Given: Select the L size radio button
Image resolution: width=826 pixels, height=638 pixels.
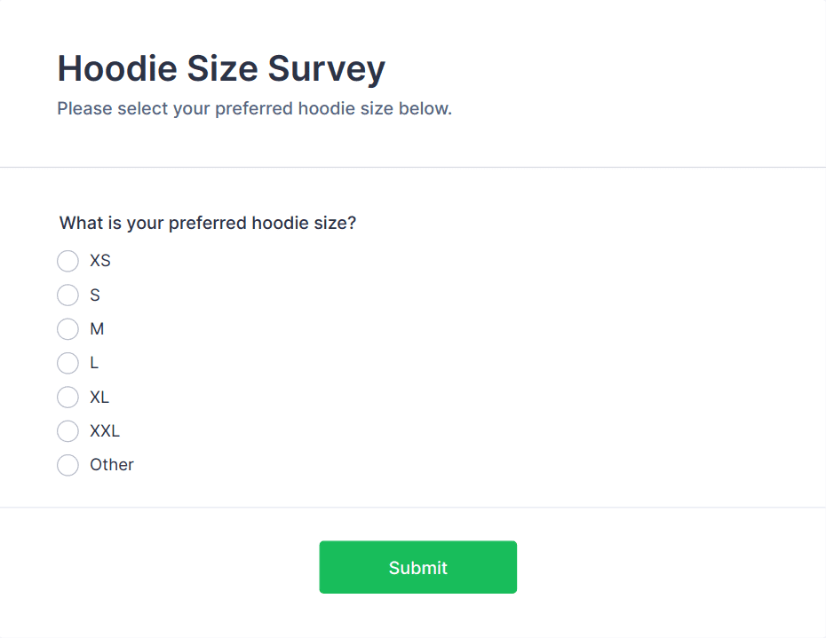Looking at the screenshot, I should 68,363.
